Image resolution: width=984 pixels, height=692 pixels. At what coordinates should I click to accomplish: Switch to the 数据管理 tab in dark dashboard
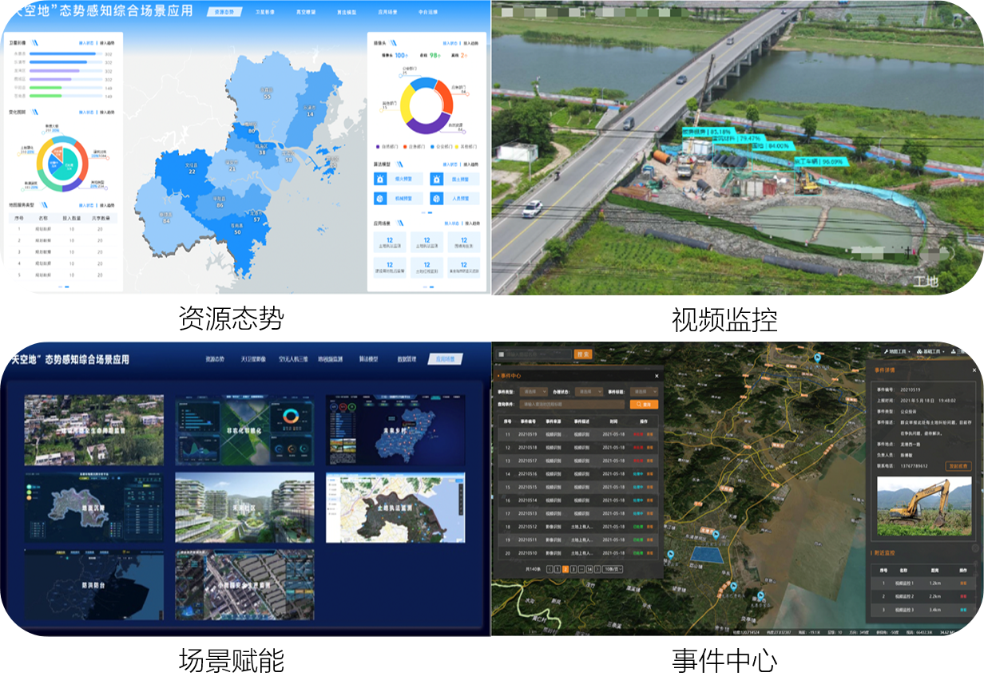pos(407,360)
